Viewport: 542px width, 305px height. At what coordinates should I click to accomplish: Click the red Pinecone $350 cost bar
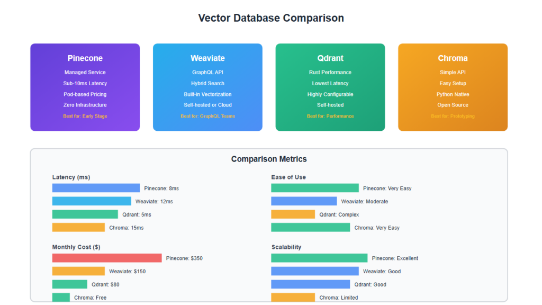click(x=107, y=258)
